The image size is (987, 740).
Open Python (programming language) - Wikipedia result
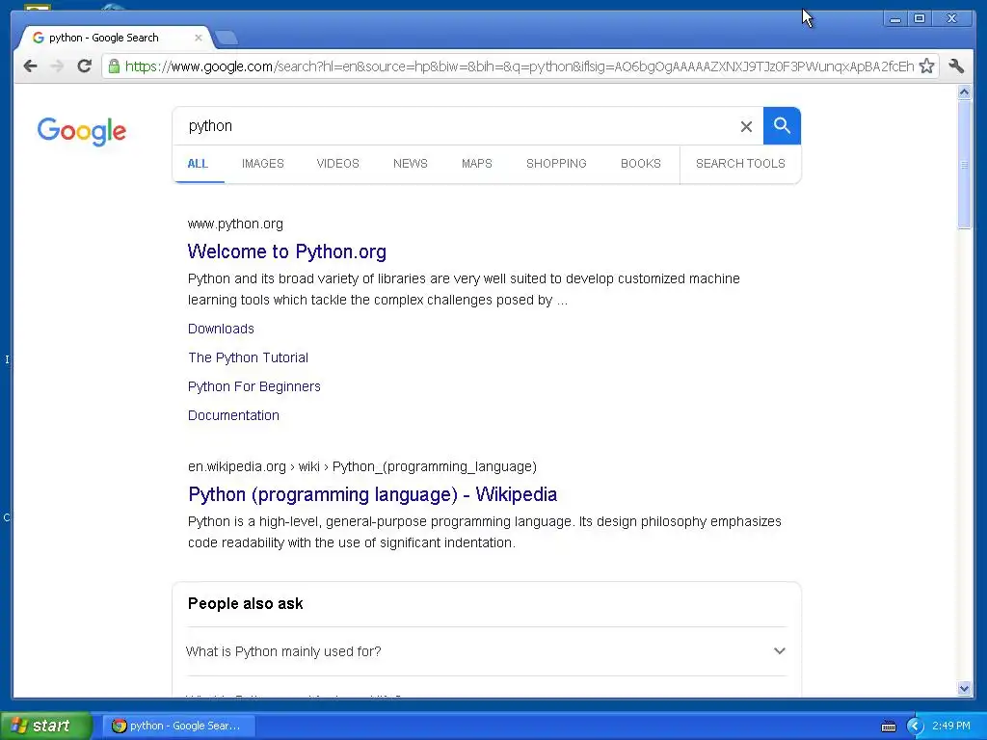click(x=373, y=494)
